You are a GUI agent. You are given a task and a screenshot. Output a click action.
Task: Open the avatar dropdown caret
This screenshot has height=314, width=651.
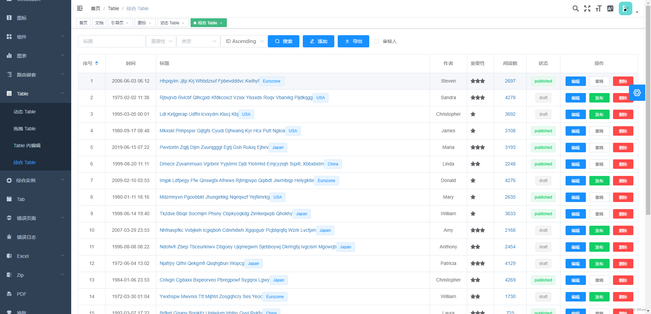(637, 12)
